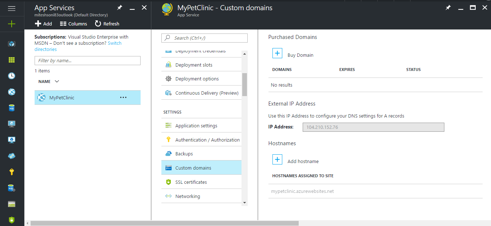Image resolution: width=491 pixels, height=226 pixels.
Task: Open the green shield Security sidebar icon
Action: coord(12,220)
